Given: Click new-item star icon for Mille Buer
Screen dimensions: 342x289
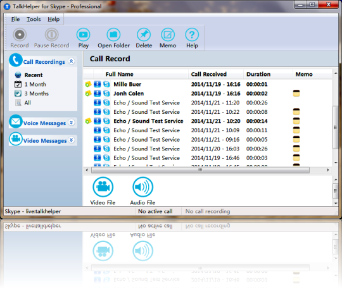Looking at the screenshot, I should tap(88, 84).
